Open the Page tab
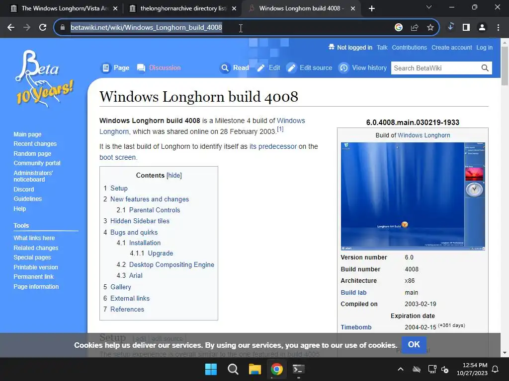This screenshot has width=509, height=381. (115, 67)
